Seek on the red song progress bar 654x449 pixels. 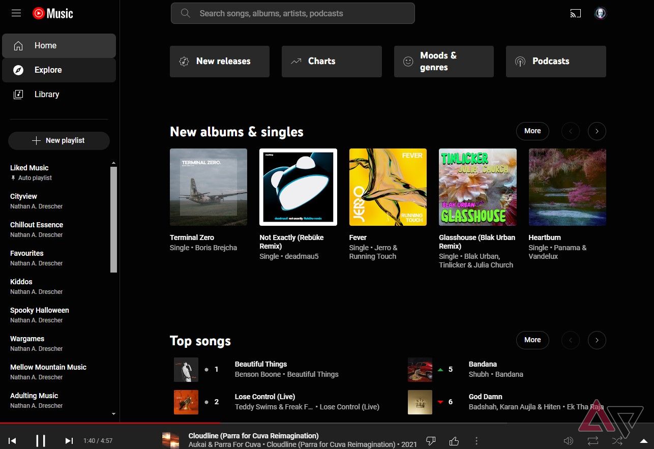pos(110,423)
